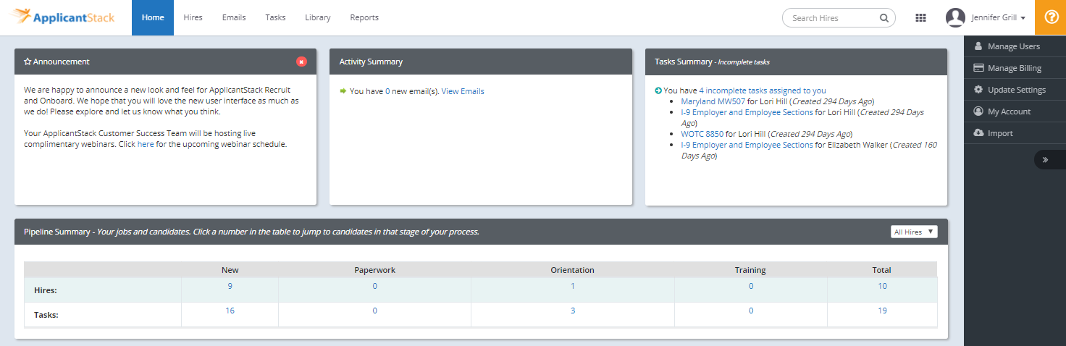The width and height of the screenshot is (1066, 346).
Task: Click the magnifier icon in Search Hires
Action: click(884, 18)
